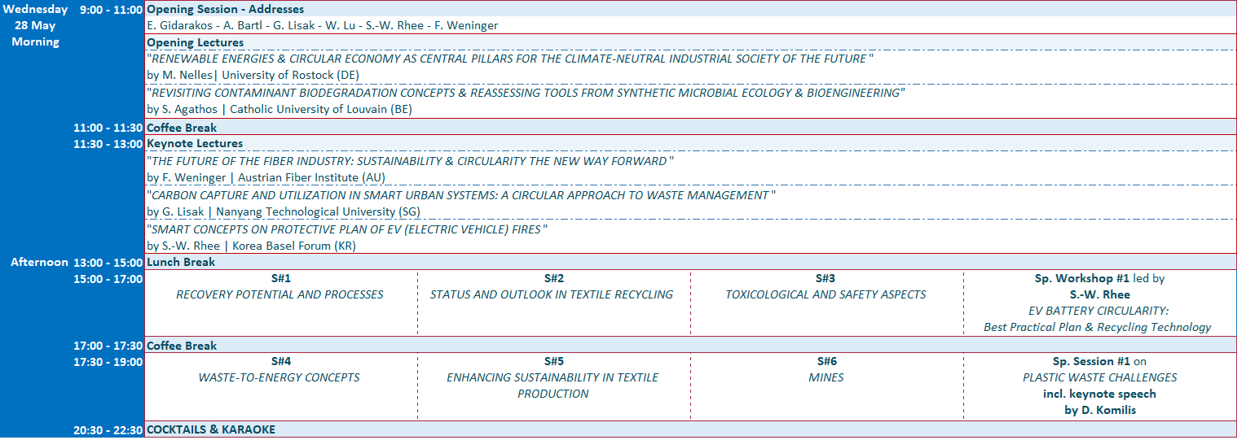The height and width of the screenshot is (440, 1237).
Task: Click the G. Lisak Nanyang Technological University line
Action: coord(284,211)
